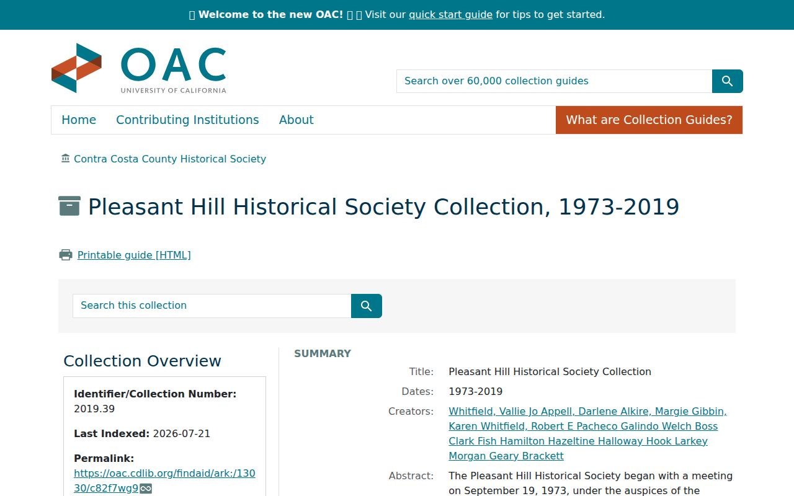Click the institution icon before Contra Costa
The height and width of the screenshot is (496, 794).
coord(66,159)
